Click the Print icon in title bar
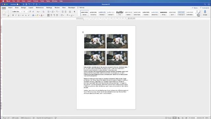 (x=37, y=4)
